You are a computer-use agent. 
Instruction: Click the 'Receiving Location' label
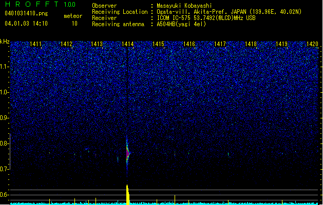(120, 12)
